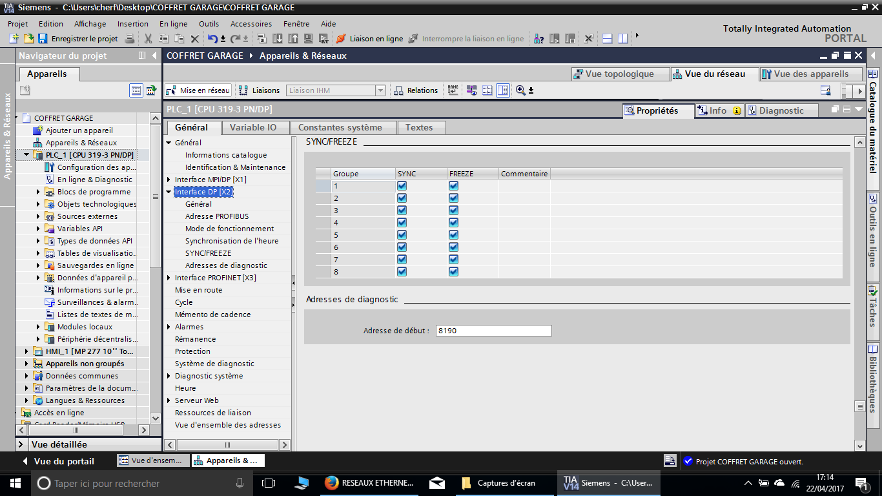Open the Outils menu
Image resolution: width=882 pixels, height=496 pixels.
coord(209,24)
